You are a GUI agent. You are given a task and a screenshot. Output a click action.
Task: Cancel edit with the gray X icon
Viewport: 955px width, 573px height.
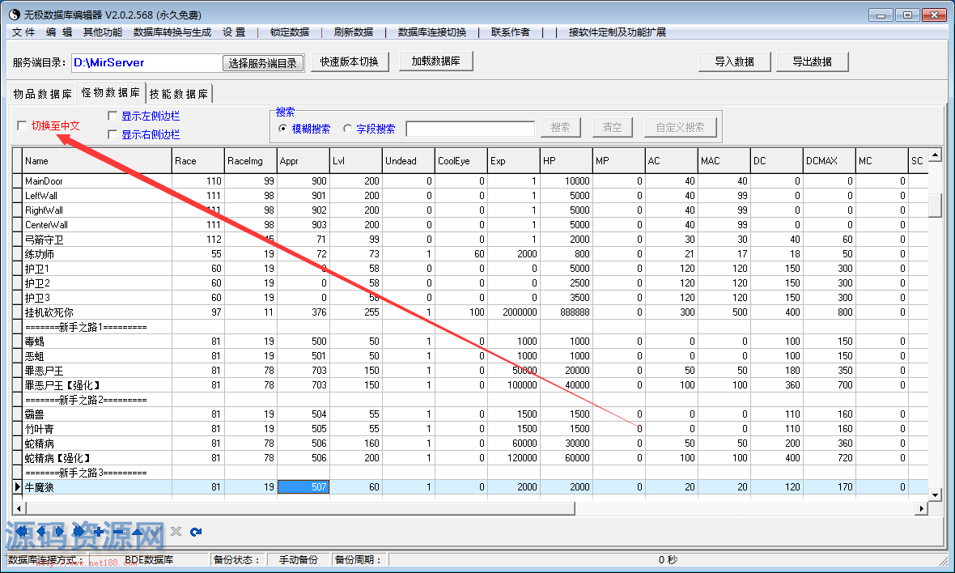[x=176, y=532]
